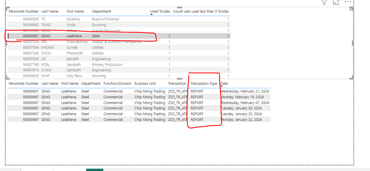Sort top table by Department header
Screen dimensions: 370x171
(101, 11)
